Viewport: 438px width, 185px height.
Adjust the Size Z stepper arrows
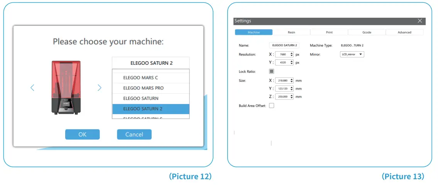[x=292, y=97]
